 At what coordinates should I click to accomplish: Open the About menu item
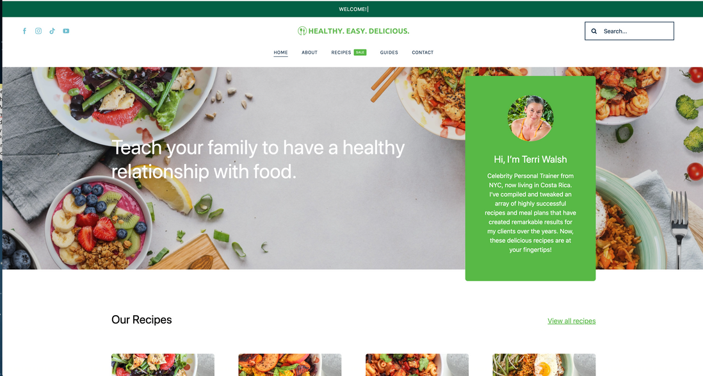[x=309, y=53]
